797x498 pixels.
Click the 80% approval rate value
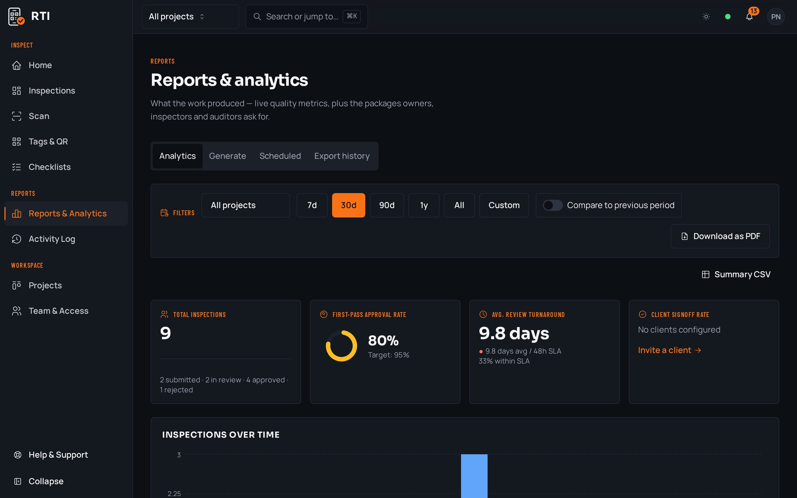383,341
